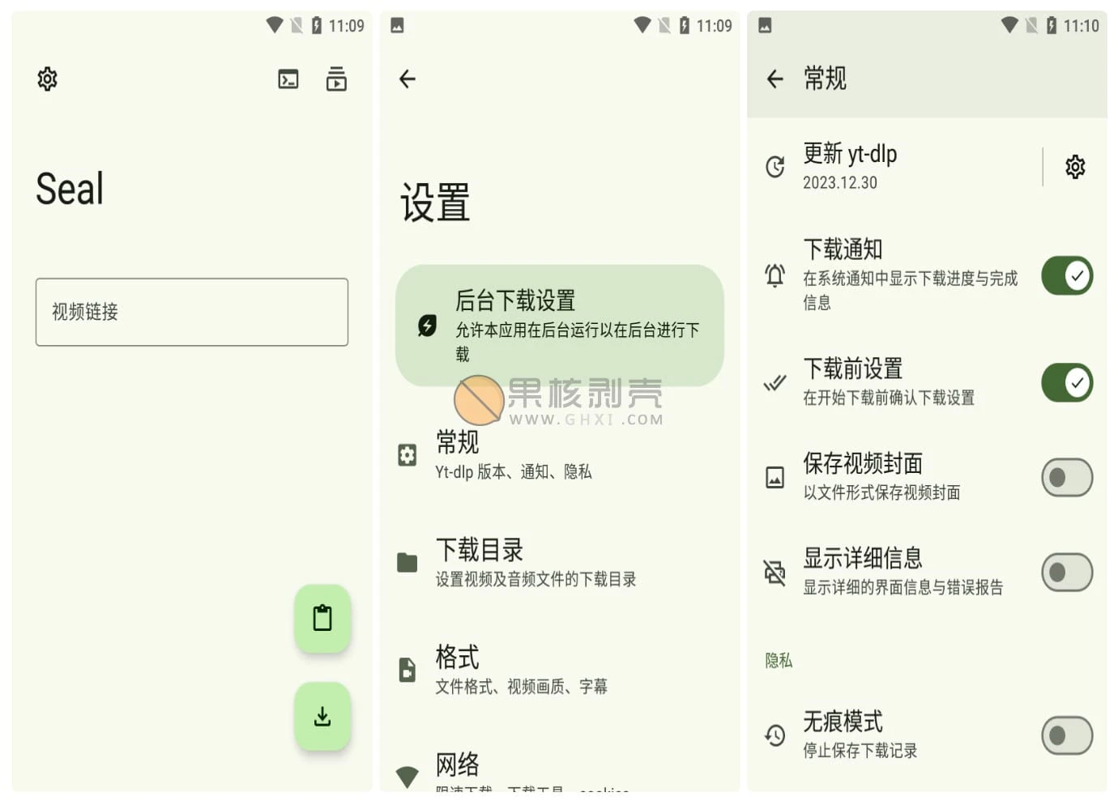Click the history icon beside 无痕模式
1118x801 pixels.
775,735
